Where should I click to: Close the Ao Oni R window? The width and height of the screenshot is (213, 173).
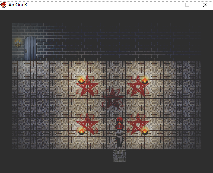(x=205, y=5)
